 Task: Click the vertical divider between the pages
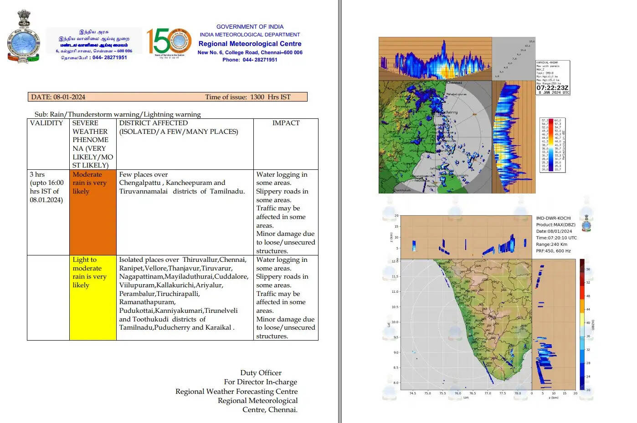click(x=340, y=211)
